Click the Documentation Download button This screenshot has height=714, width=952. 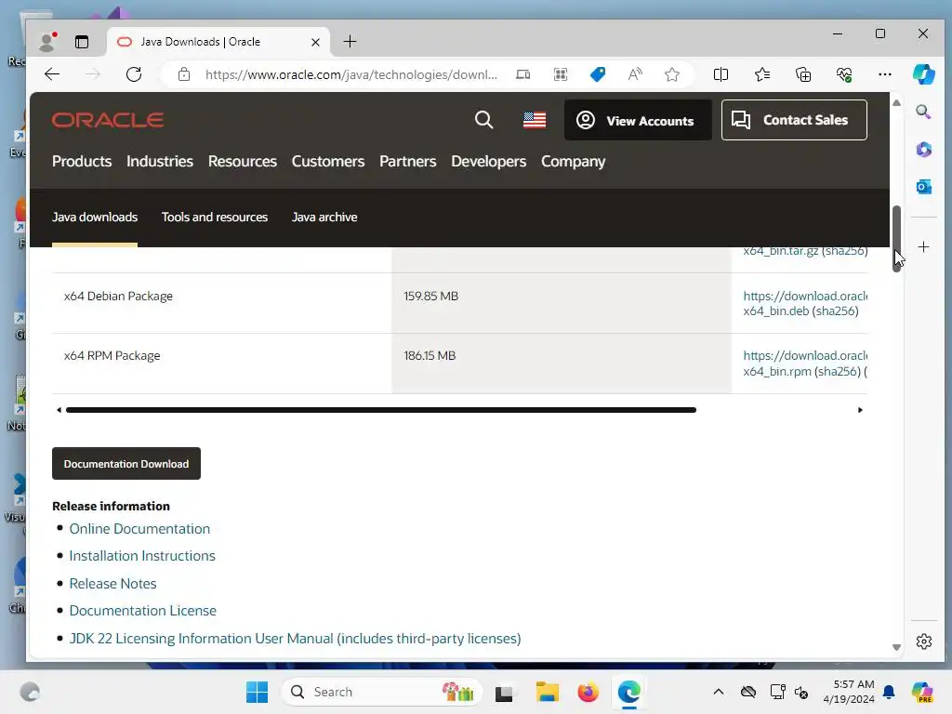point(126,463)
